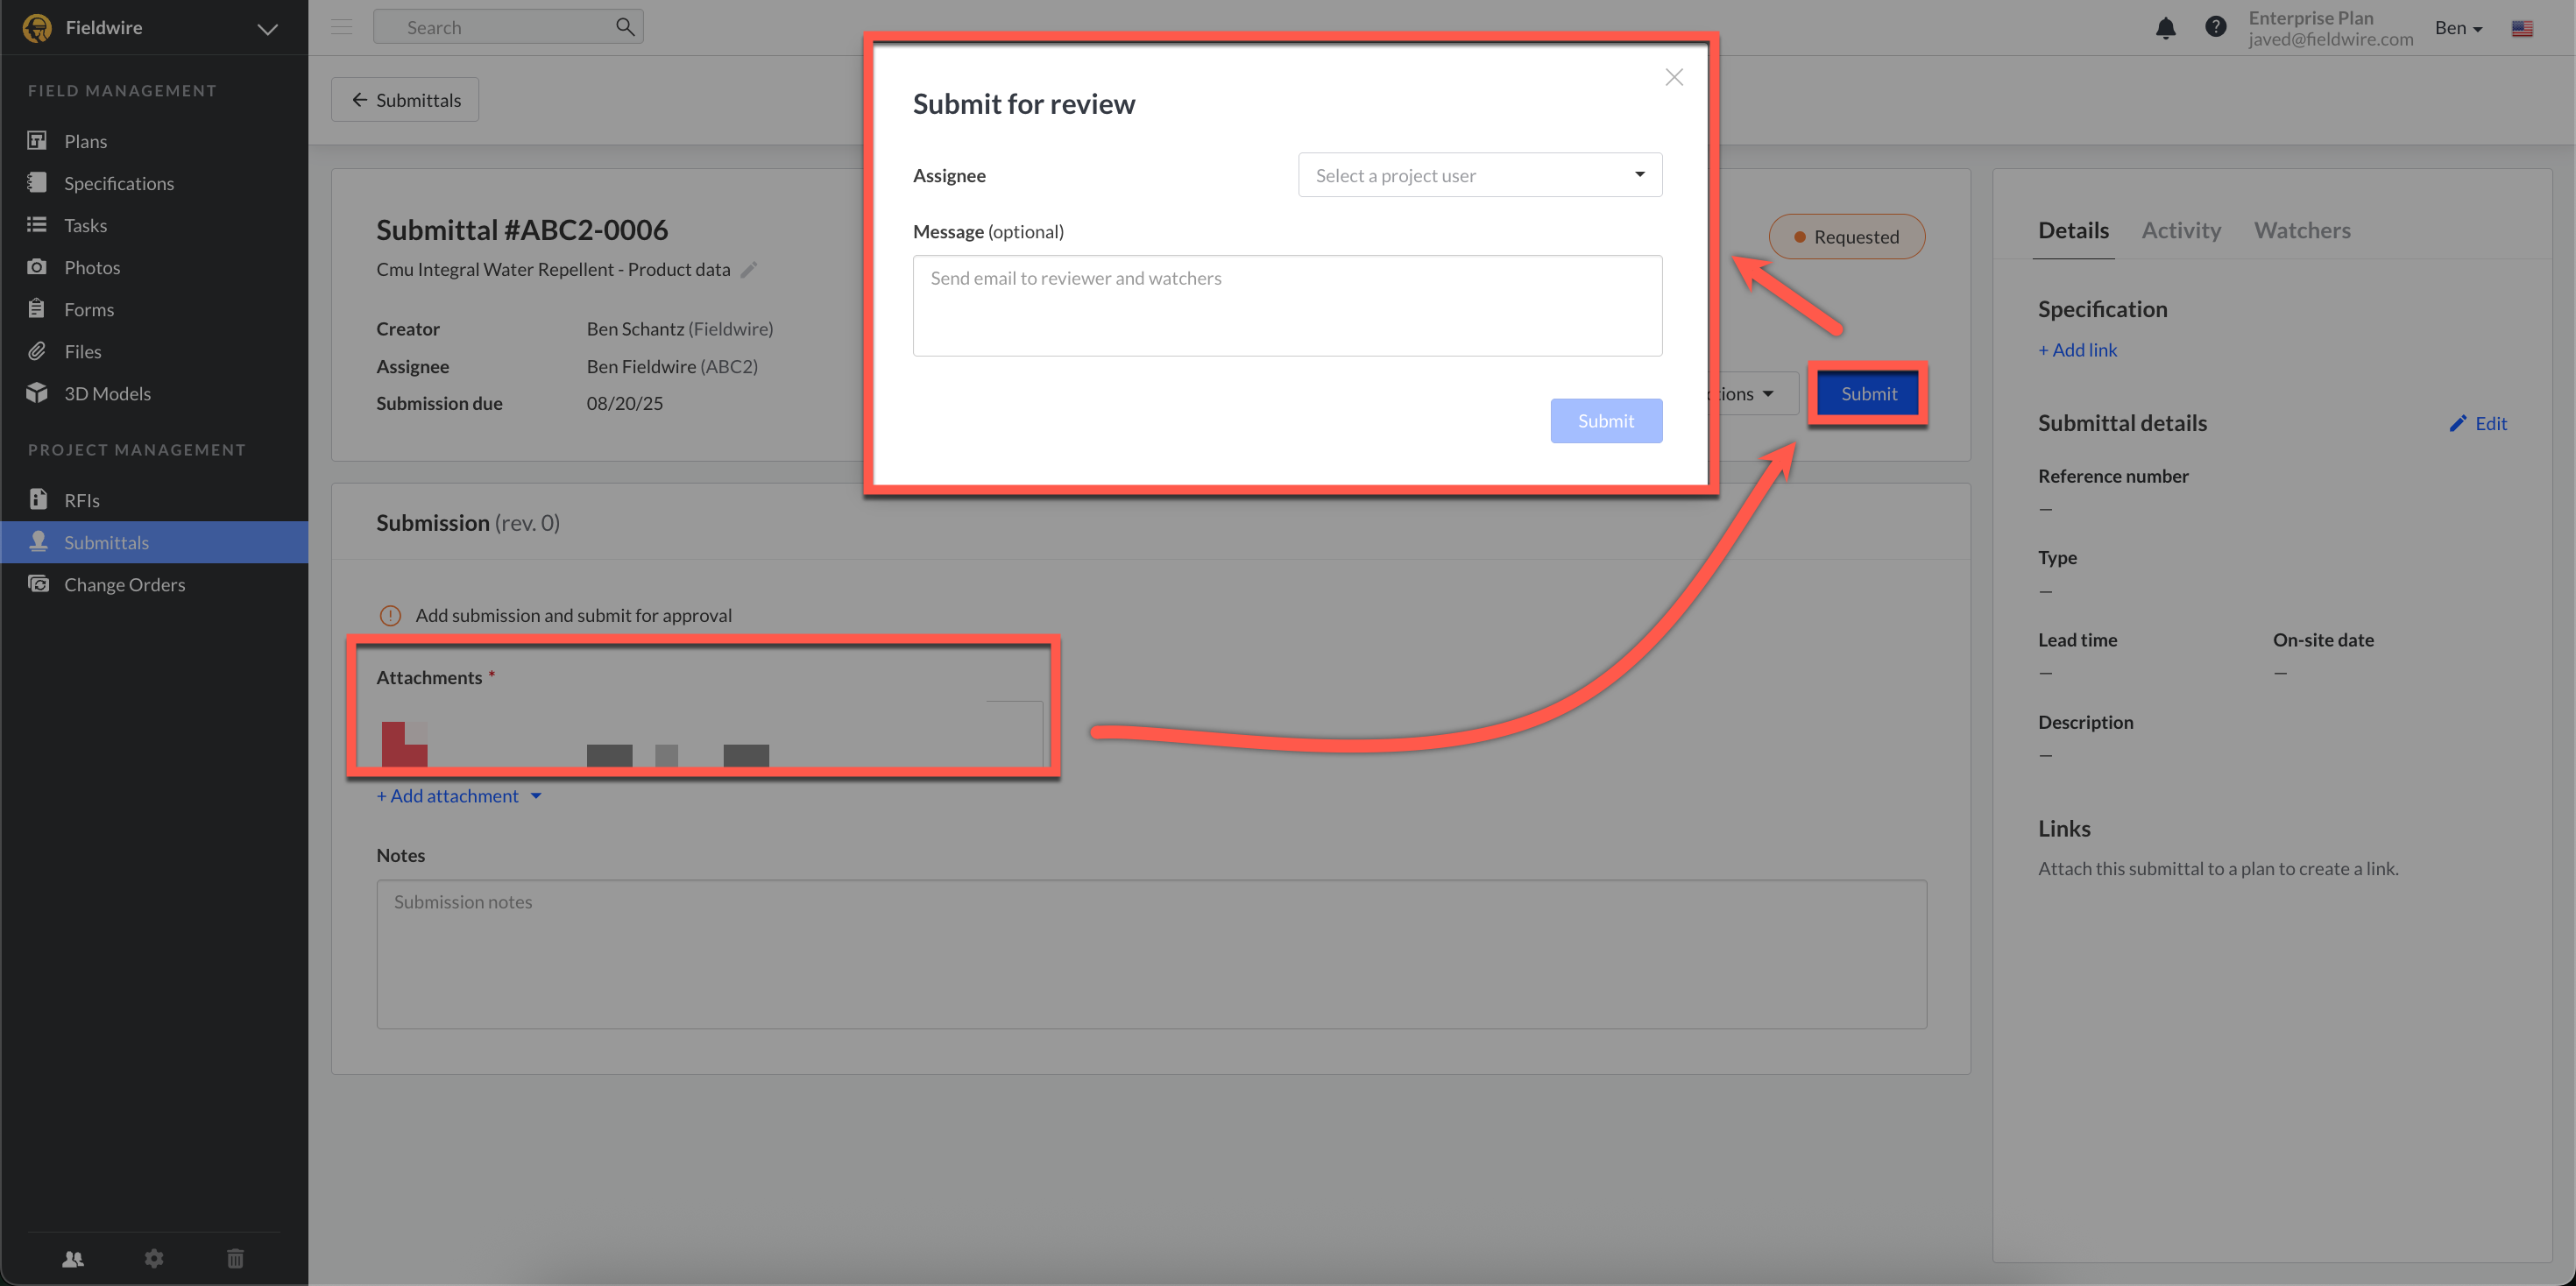Toggle the hamburger sidebar menu icon

[x=341, y=27]
